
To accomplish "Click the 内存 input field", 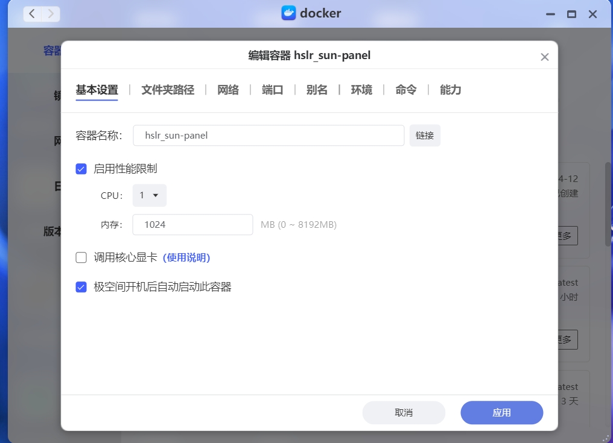I will [x=192, y=225].
